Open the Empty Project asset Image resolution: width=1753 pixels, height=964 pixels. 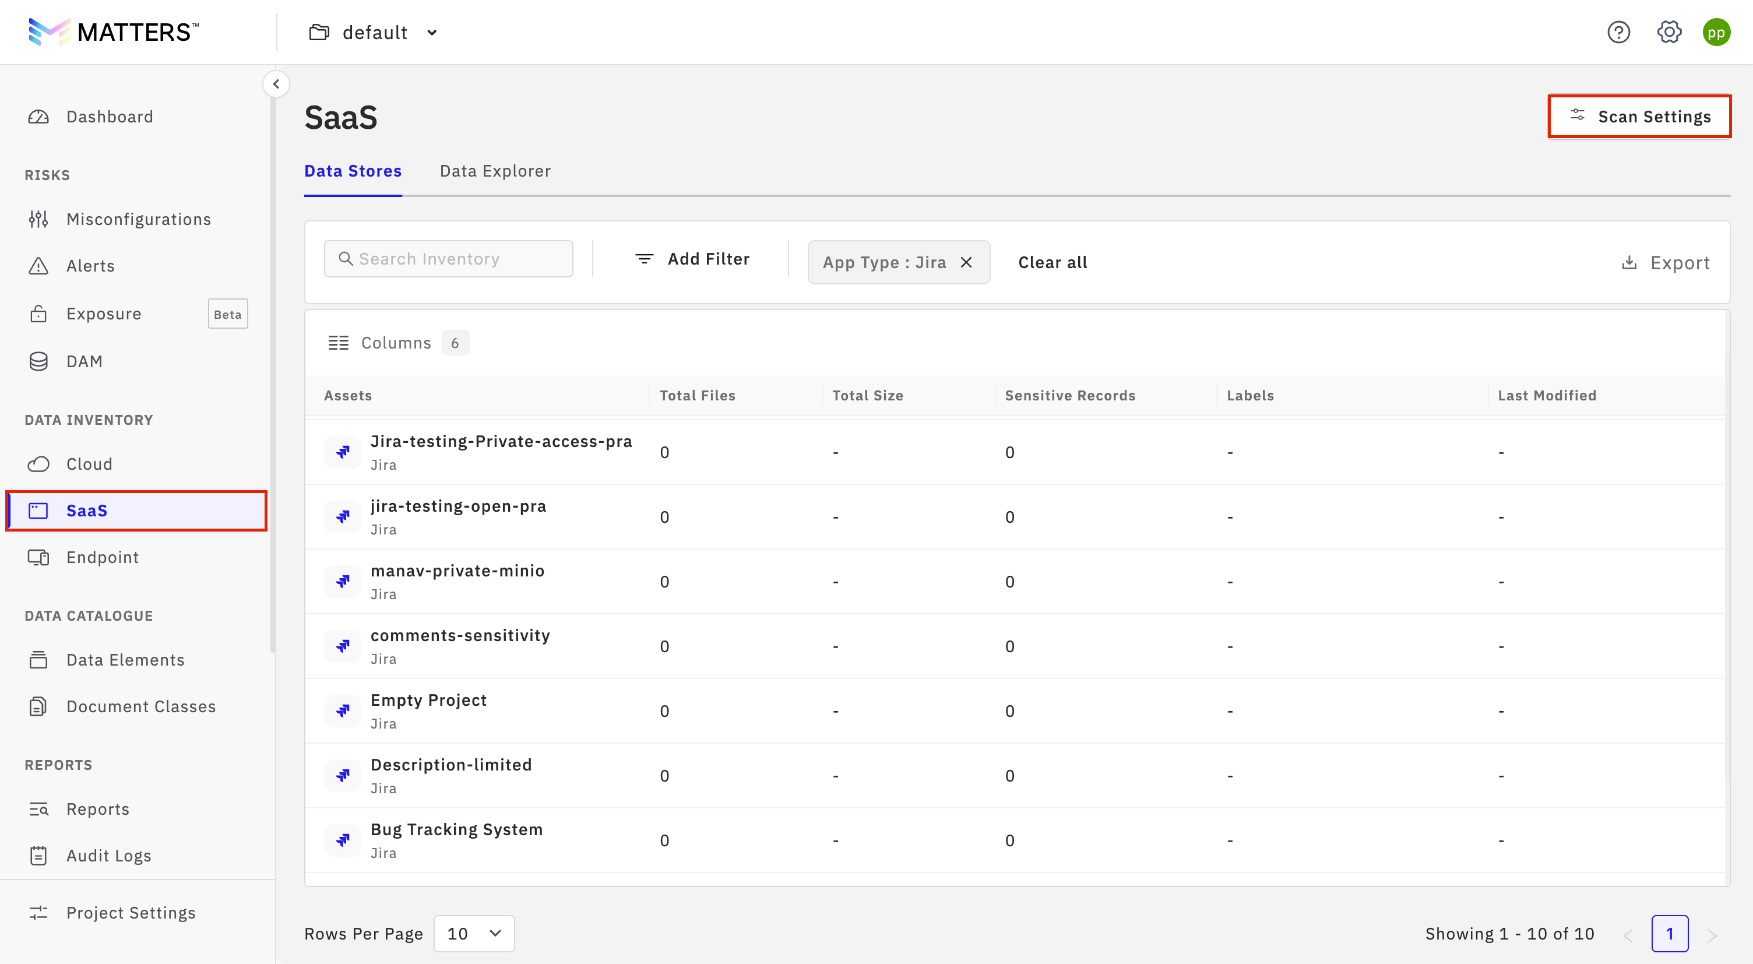tap(429, 700)
